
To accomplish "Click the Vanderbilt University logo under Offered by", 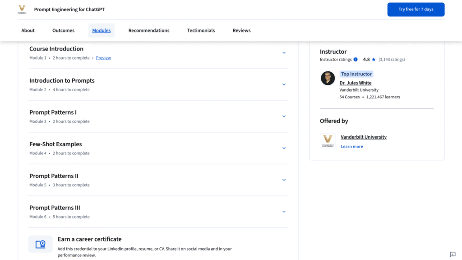I will coord(328,141).
